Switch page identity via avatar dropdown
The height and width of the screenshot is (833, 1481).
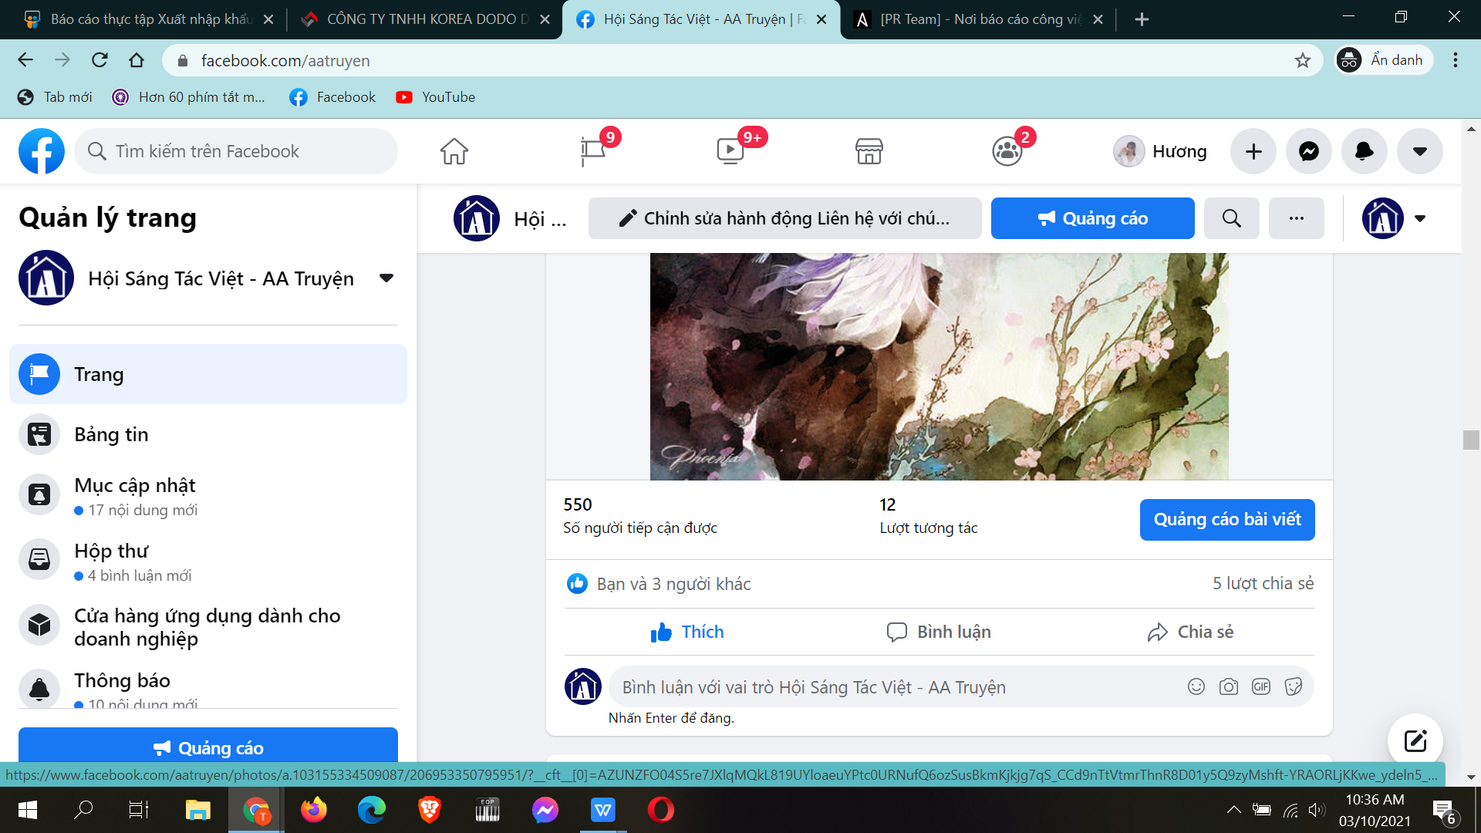pos(1395,218)
